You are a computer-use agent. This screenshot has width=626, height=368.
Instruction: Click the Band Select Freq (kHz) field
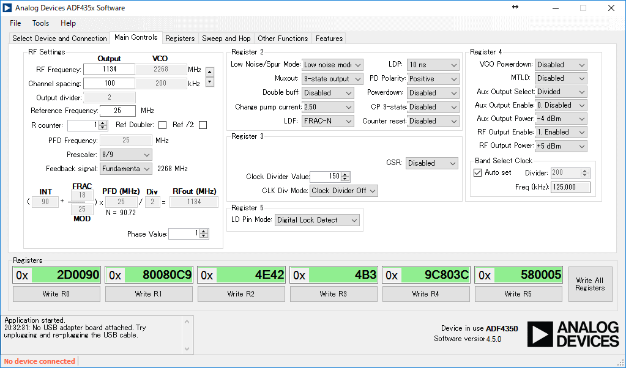pos(570,187)
